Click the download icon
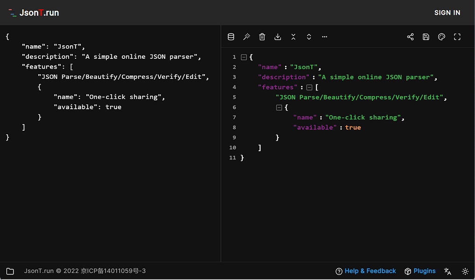Screen dimensions: 475x280 click(x=278, y=37)
